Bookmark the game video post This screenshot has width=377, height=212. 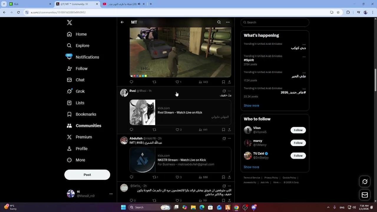pyautogui.click(x=223, y=82)
